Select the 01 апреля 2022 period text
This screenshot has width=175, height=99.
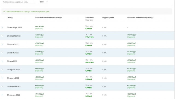pos(13,70)
